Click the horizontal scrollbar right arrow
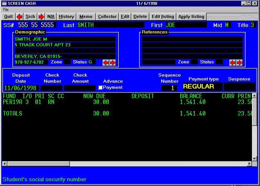Image resolution: width=260 pixels, height=186 pixels. 249,164
